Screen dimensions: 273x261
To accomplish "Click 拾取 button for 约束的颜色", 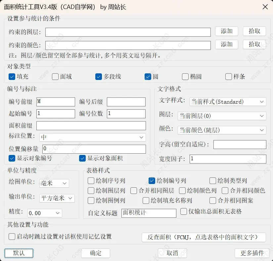I will click(254, 45).
